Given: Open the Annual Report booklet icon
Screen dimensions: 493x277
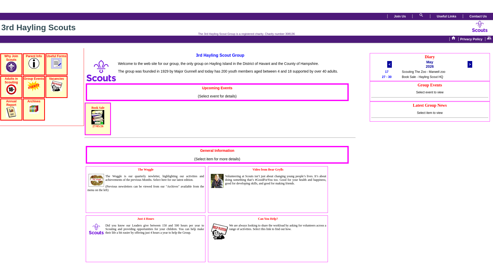Looking at the screenshot, I should click(x=11, y=112).
